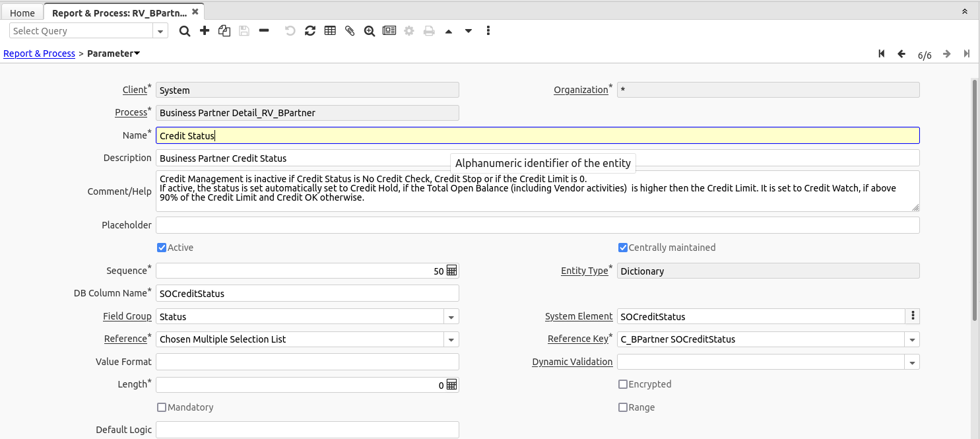Create a new record with plus icon
980x439 pixels.
pos(205,31)
